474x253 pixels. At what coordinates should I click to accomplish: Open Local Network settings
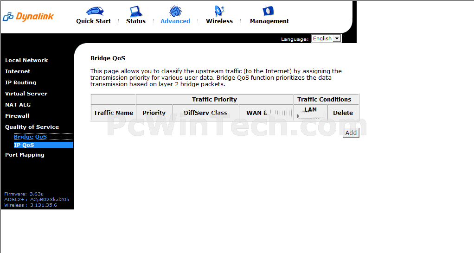coord(26,60)
